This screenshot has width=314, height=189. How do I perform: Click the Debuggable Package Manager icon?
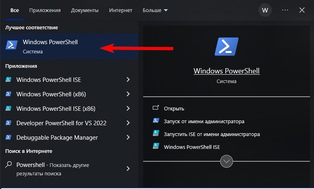(8, 138)
